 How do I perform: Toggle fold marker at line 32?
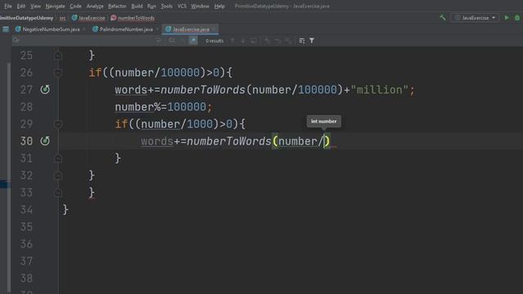(x=58, y=176)
